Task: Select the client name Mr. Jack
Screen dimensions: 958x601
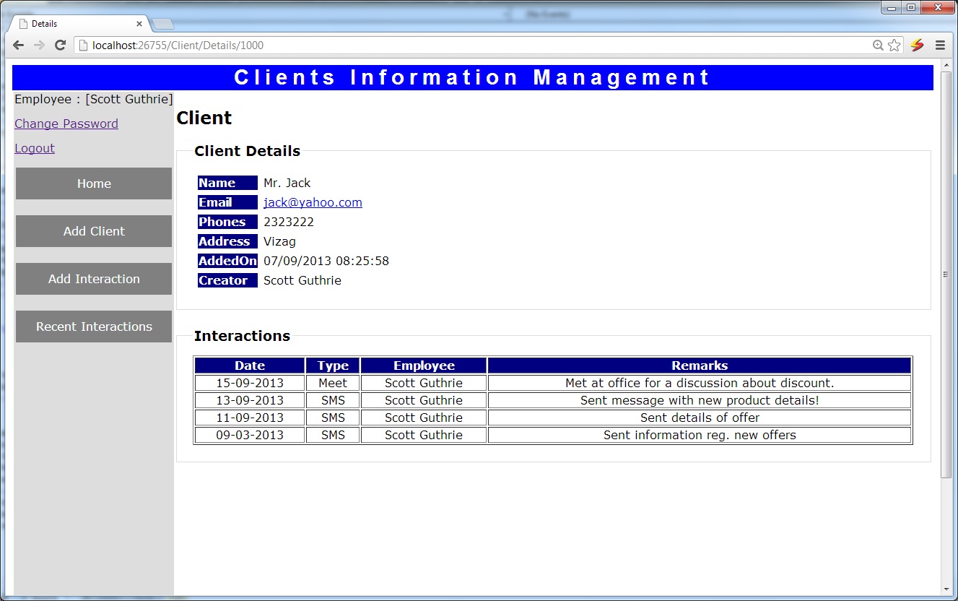Action: pos(287,183)
